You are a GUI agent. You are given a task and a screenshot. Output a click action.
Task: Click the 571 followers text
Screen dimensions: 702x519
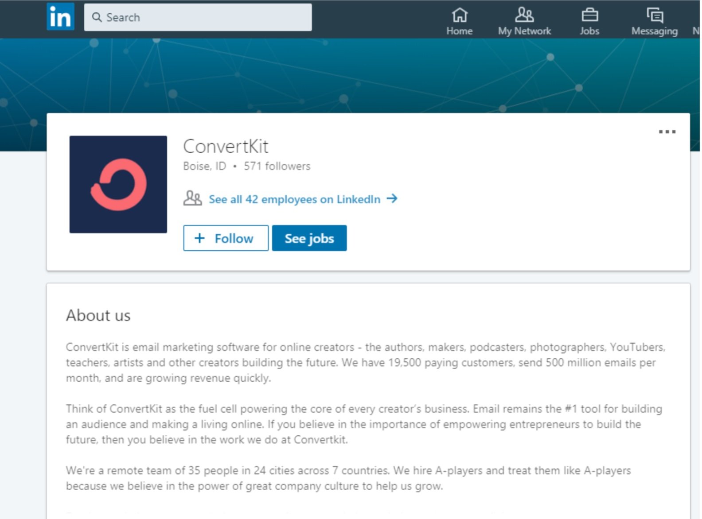point(277,166)
